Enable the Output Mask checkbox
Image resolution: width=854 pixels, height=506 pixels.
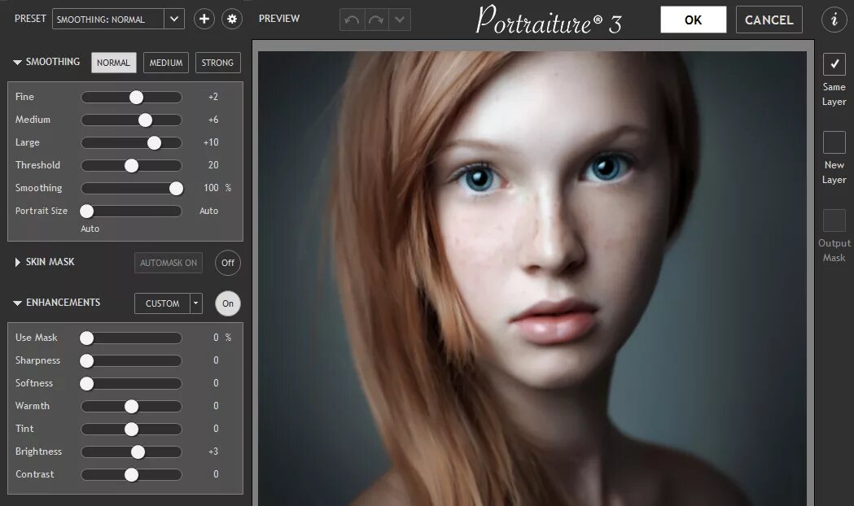pos(834,220)
